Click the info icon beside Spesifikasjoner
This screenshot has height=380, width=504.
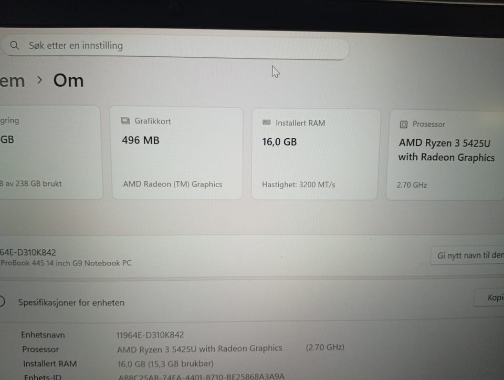click(2, 301)
